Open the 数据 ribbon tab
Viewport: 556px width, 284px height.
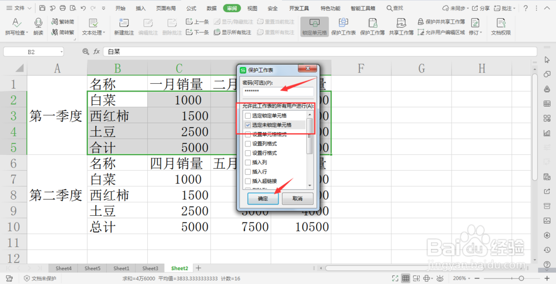(211, 8)
